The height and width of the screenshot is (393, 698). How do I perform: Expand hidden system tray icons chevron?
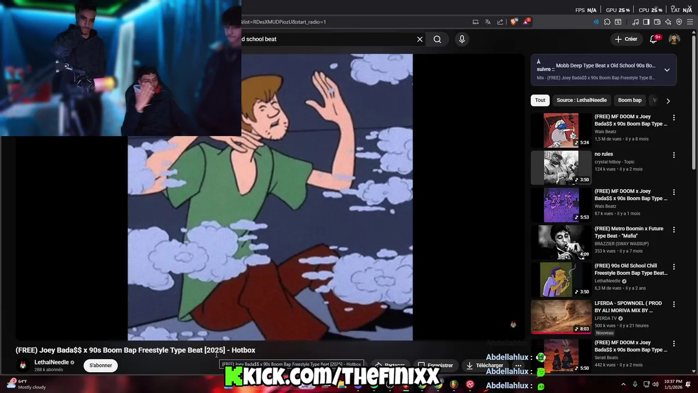click(623, 384)
